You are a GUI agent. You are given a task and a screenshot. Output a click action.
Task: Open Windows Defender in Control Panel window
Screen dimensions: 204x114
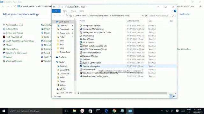[14, 61]
